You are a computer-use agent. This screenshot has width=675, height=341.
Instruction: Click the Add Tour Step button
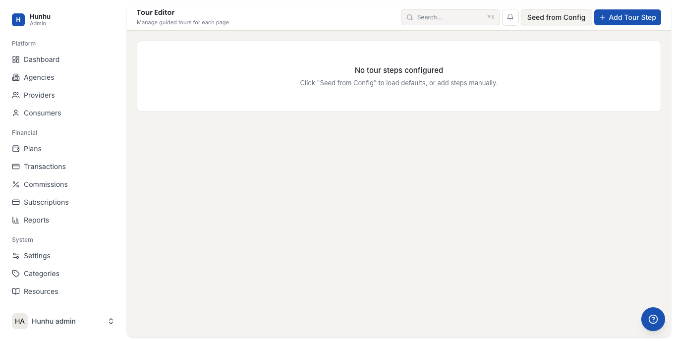coord(627,17)
